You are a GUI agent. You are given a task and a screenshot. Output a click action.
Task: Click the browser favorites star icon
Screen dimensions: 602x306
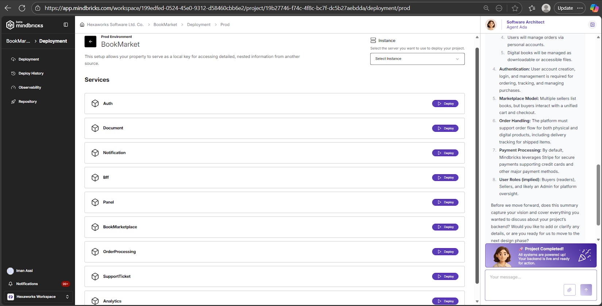coord(515,8)
